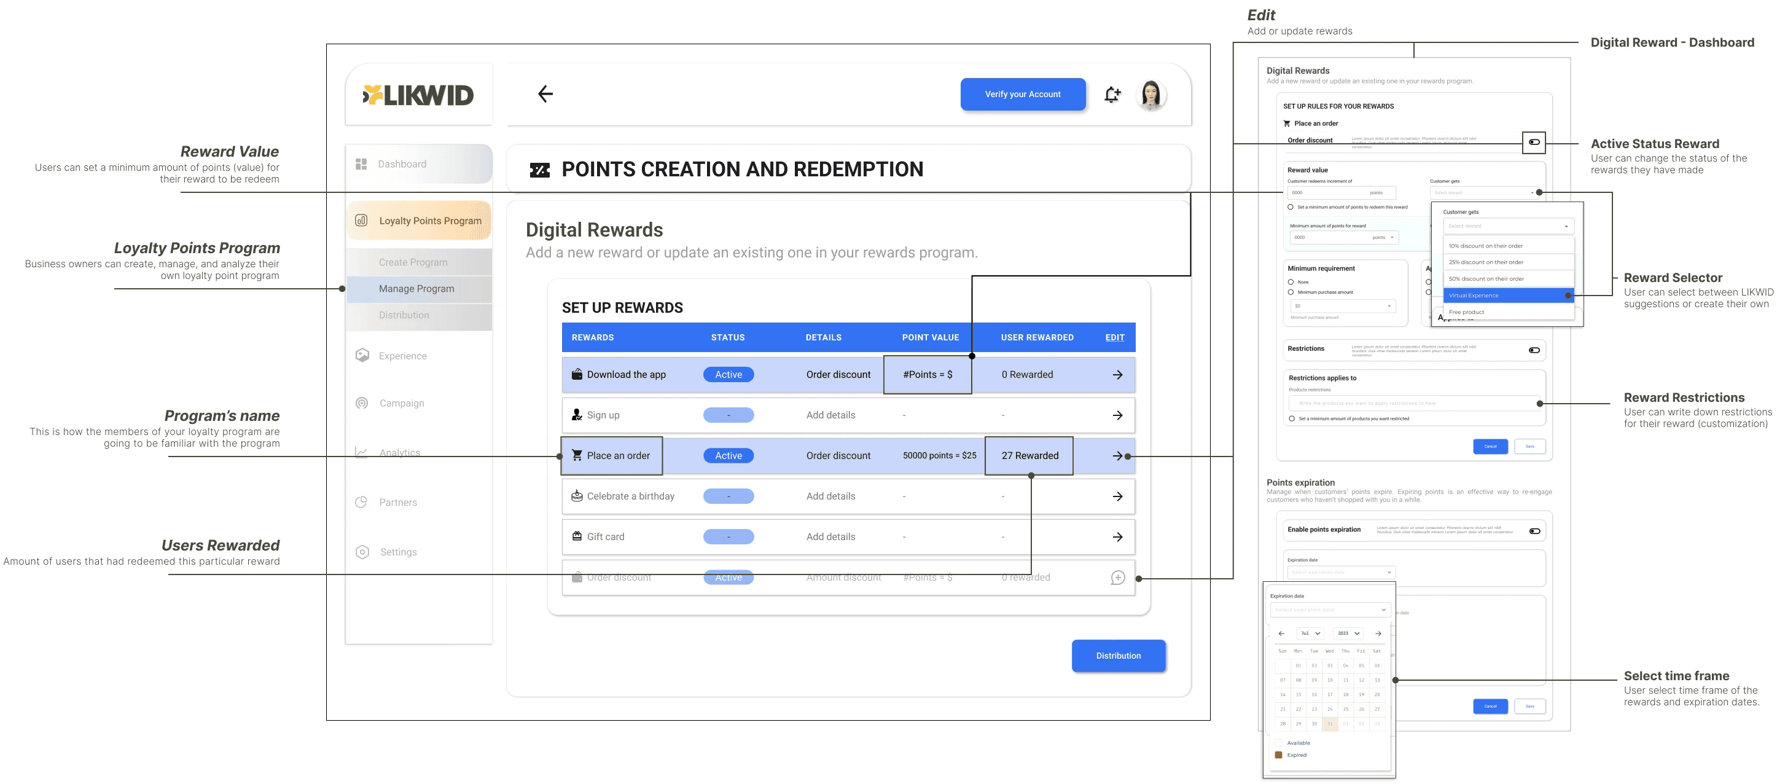
Task: Click the blue Distribution button
Action: 1118,655
